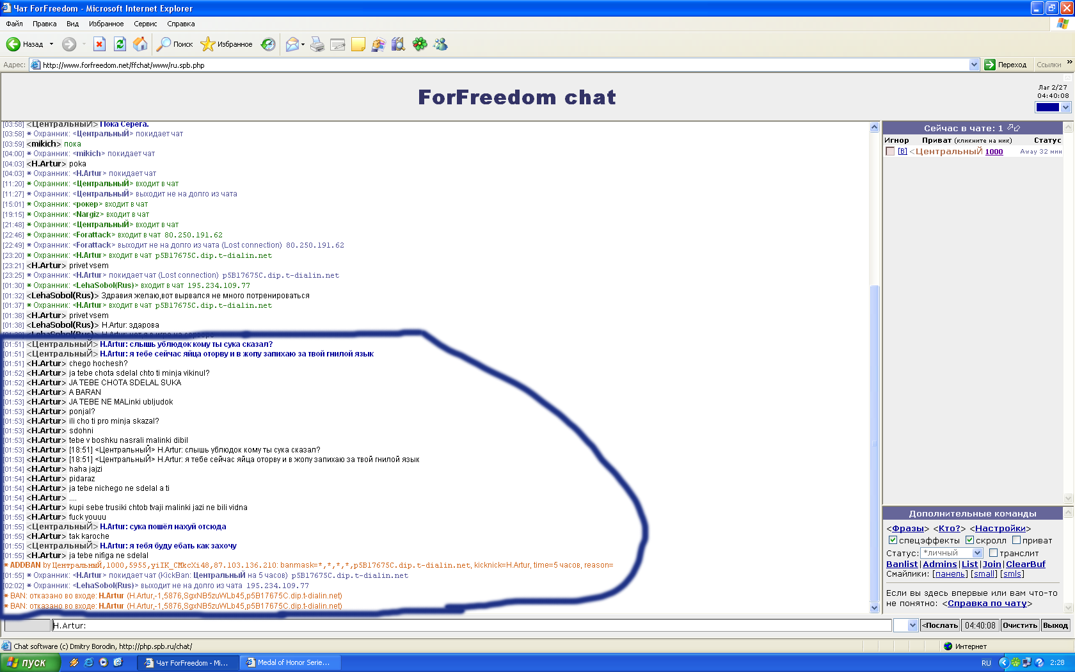Click the Forward navigation arrow icon
Screen dimensions: 1075x672
69,44
